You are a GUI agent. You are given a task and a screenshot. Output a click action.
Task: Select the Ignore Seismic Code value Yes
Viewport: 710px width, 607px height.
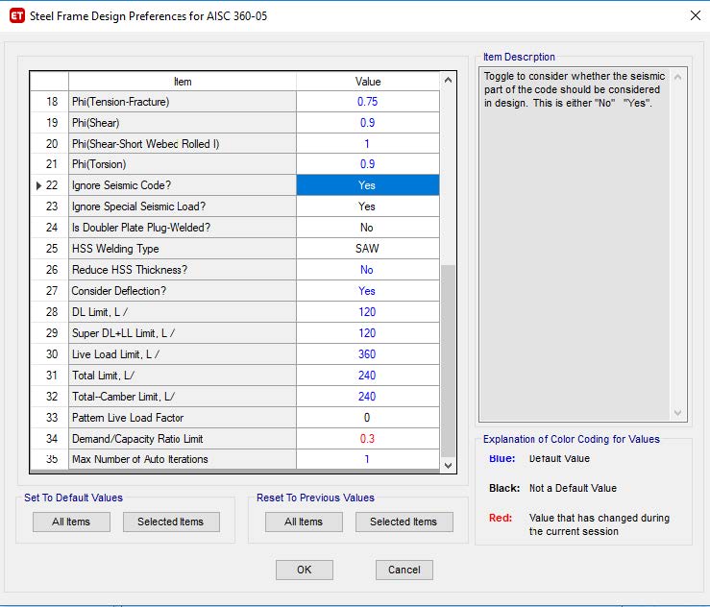click(368, 185)
